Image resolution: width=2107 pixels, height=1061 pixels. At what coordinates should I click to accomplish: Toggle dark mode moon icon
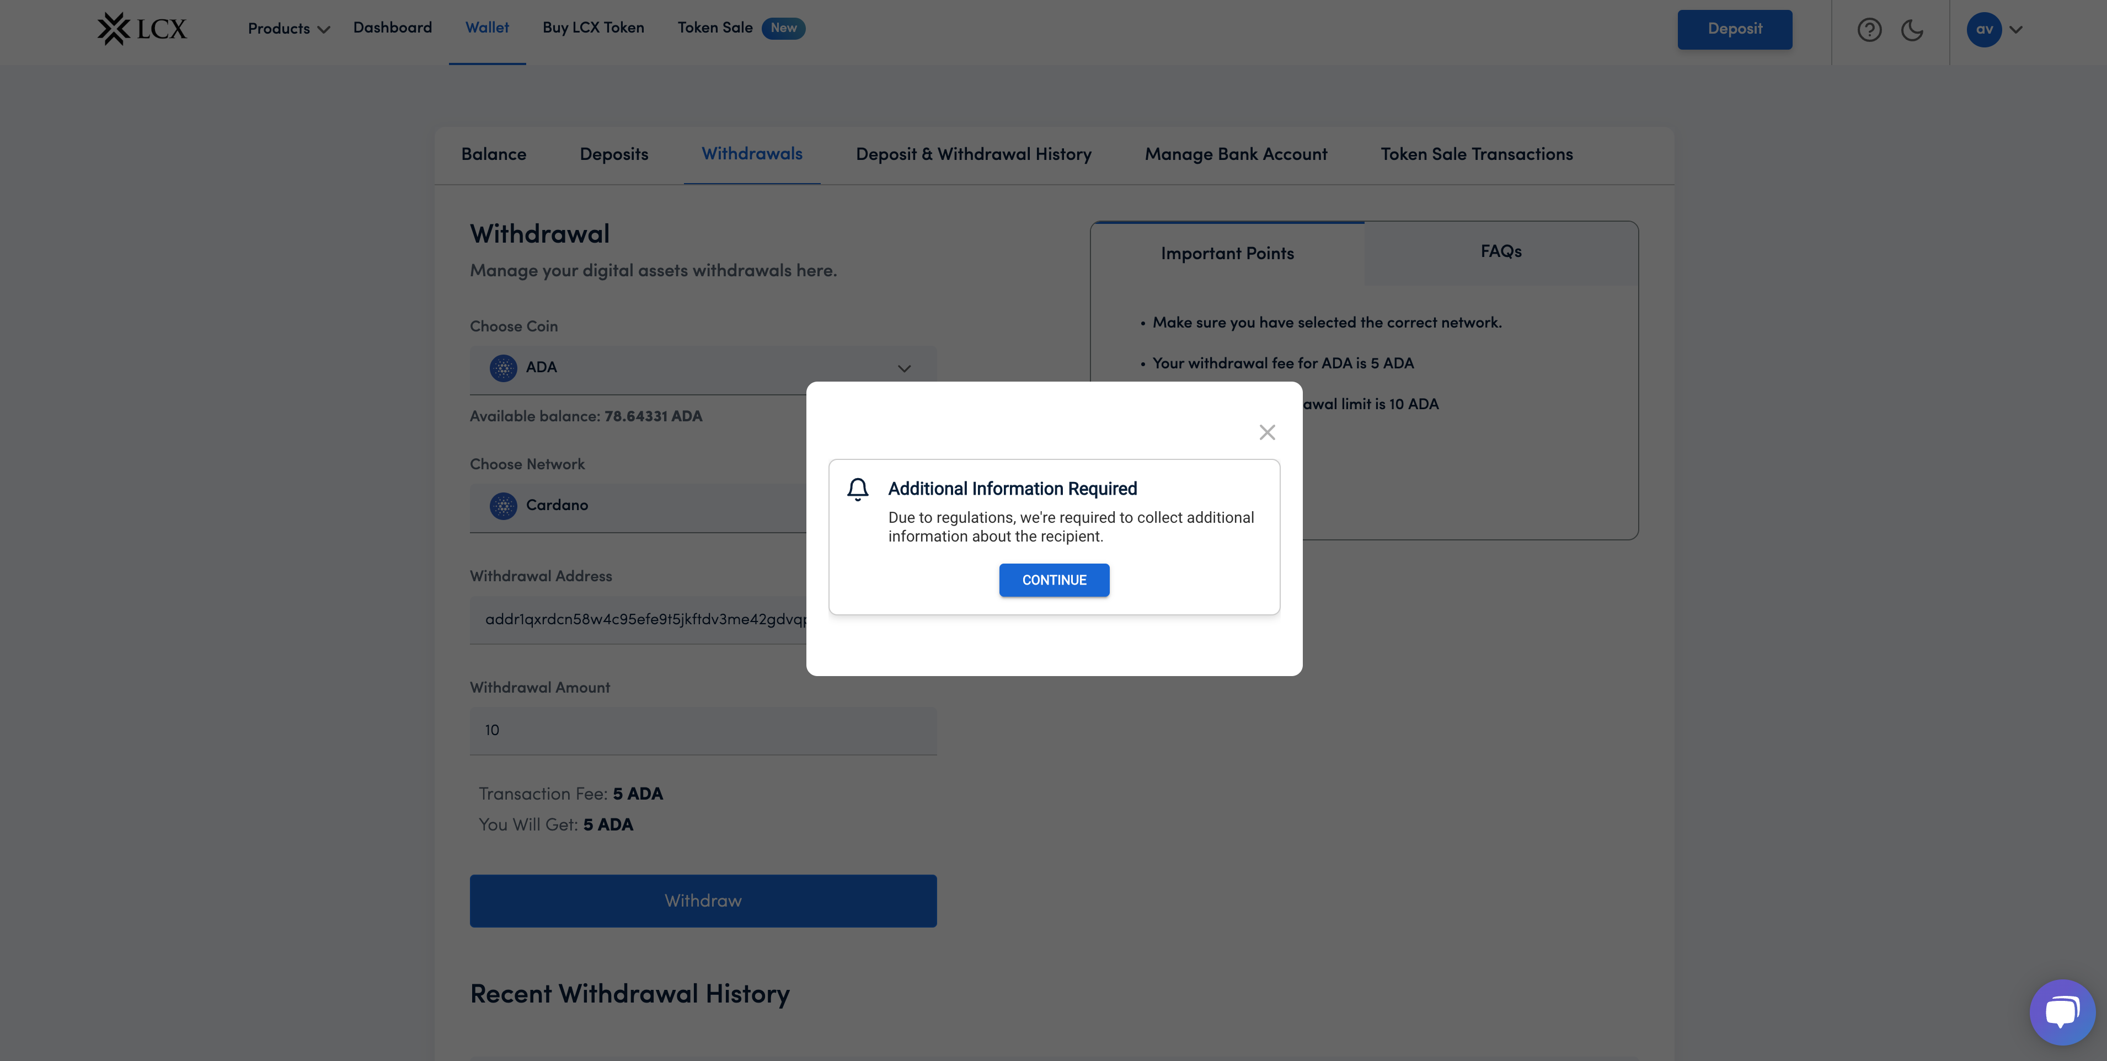[x=1912, y=30]
